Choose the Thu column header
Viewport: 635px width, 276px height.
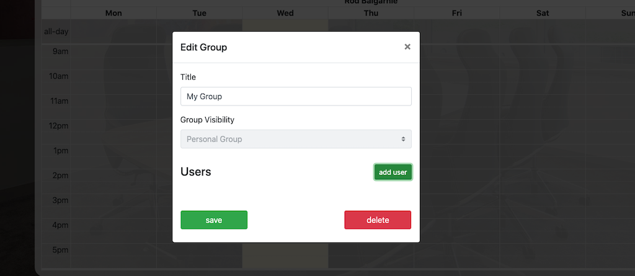[371, 13]
